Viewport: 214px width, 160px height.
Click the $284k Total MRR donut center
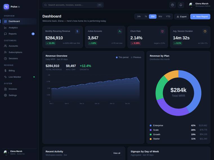click(178, 93)
